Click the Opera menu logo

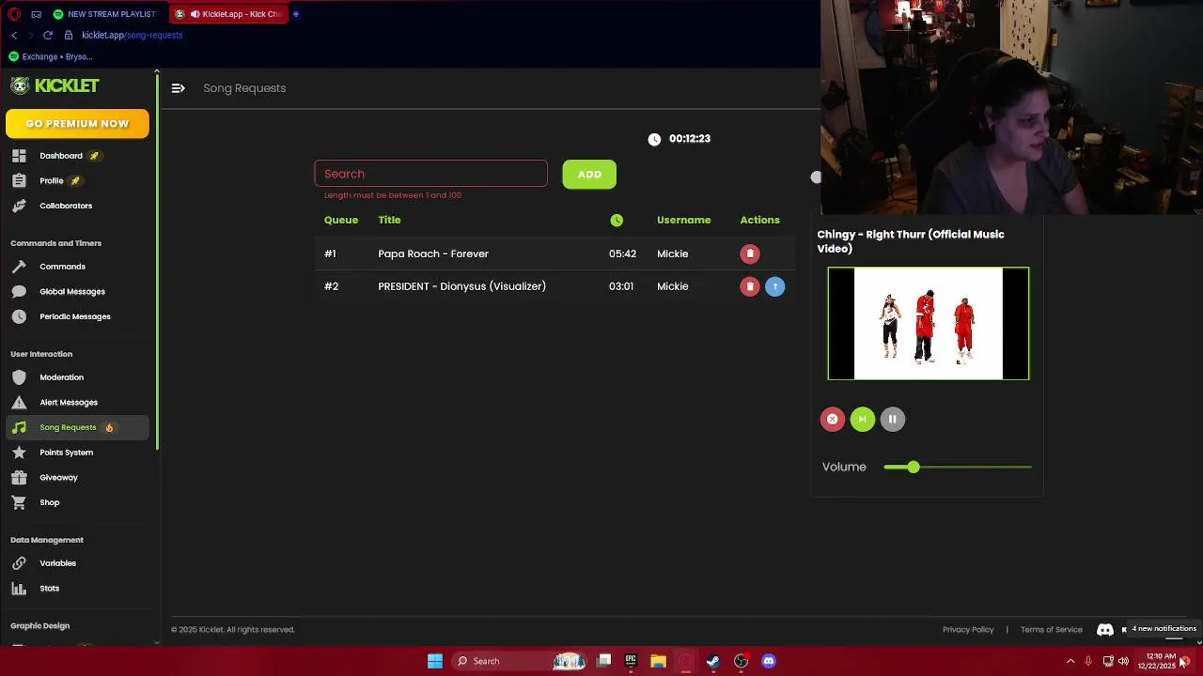14,14
